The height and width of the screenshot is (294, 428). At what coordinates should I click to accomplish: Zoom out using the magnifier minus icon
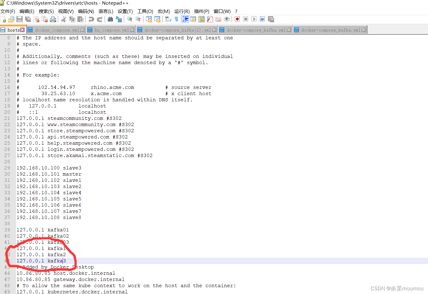[x=138, y=19]
